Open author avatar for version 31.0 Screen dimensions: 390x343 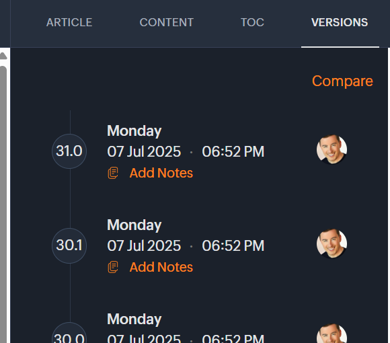point(331,149)
